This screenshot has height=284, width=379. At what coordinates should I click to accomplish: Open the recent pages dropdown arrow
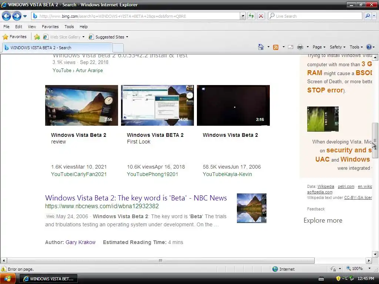point(25,16)
